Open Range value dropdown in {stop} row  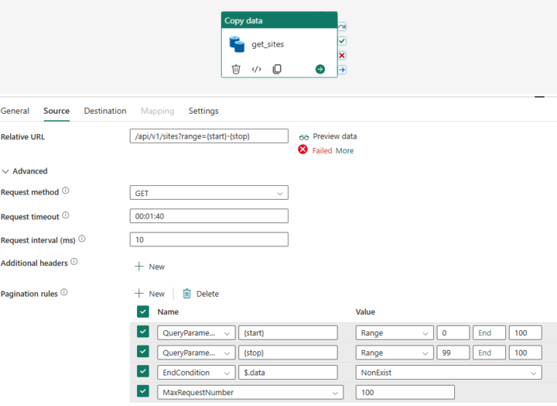(x=395, y=353)
